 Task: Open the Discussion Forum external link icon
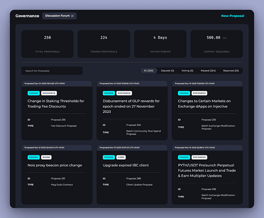click(x=72, y=16)
